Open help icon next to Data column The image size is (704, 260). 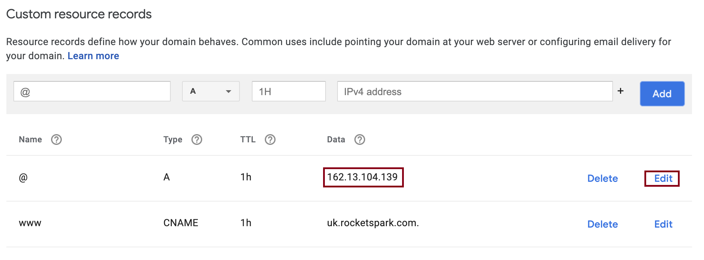(x=360, y=140)
